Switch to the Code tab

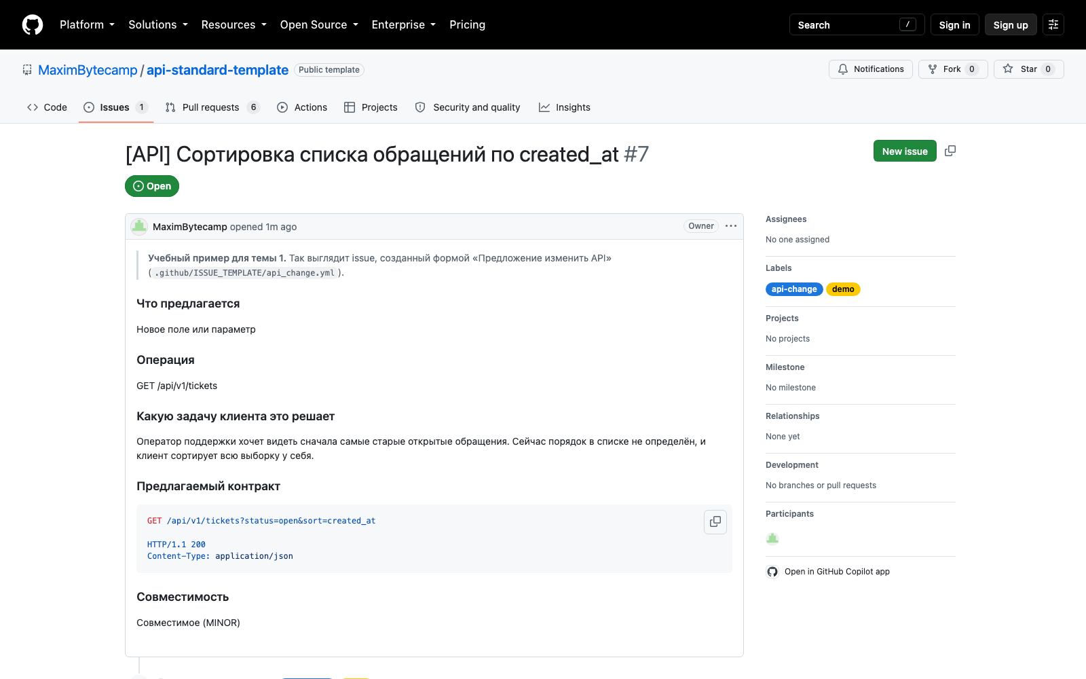[x=47, y=107]
